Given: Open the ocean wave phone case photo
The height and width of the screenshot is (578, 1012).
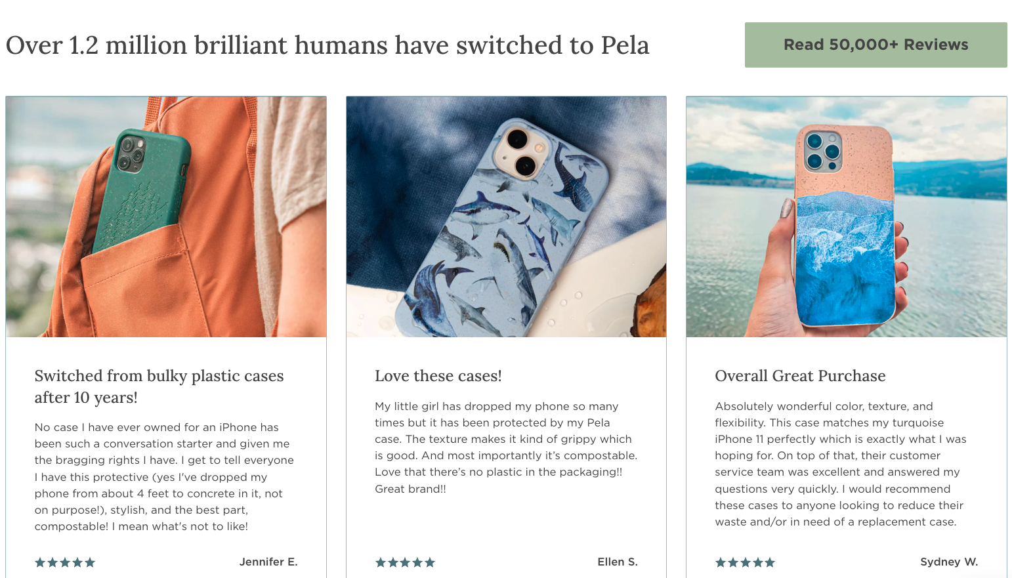Looking at the screenshot, I should (x=847, y=217).
